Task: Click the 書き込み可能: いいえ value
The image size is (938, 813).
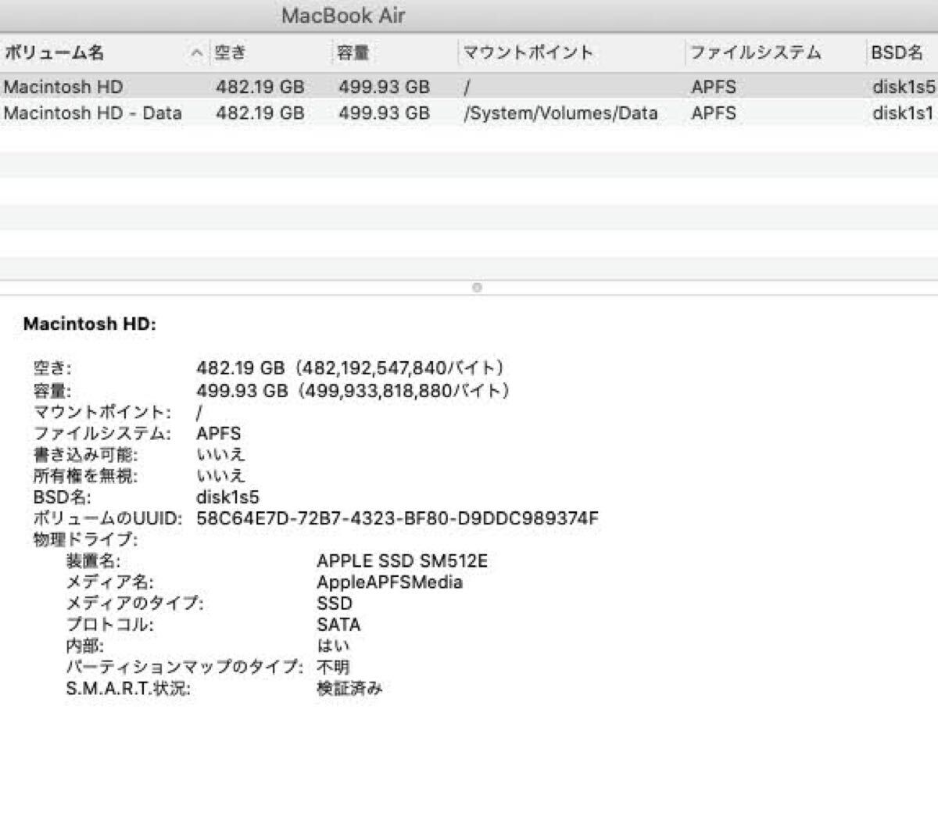Action: pyautogui.click(x=220, y=454)
